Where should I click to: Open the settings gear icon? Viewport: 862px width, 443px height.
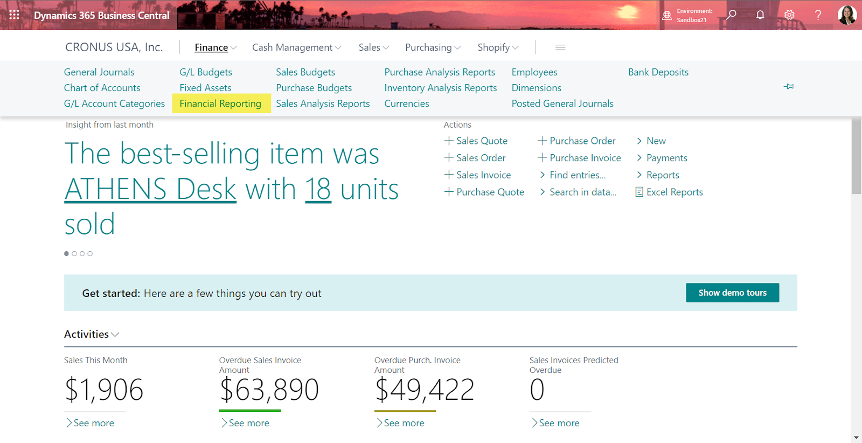coord(789,15)
